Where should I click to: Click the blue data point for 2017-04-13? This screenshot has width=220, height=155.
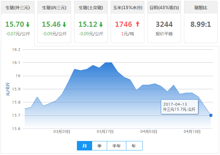[211, 115]
